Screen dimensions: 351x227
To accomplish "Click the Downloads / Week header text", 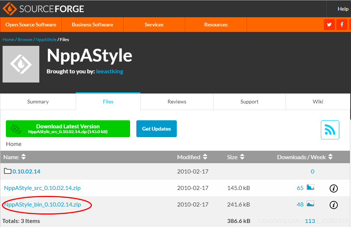I will [301, 157].
